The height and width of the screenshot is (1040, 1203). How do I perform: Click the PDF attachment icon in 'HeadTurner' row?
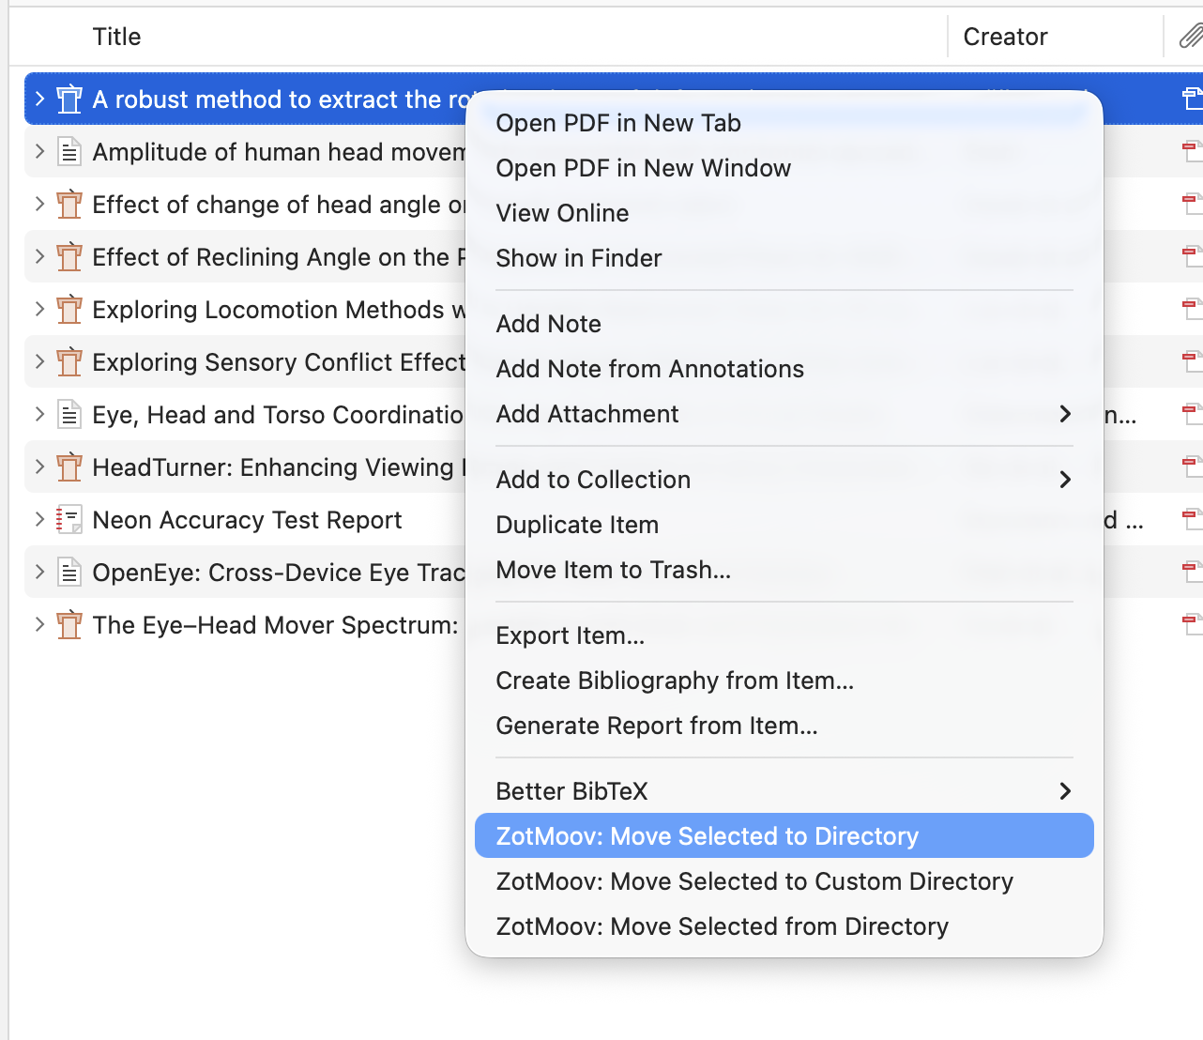coord(1192,467)
